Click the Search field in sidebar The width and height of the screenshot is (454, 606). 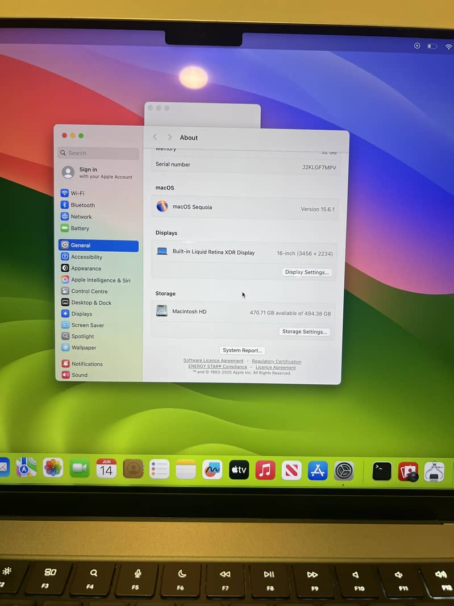(98, 153)
